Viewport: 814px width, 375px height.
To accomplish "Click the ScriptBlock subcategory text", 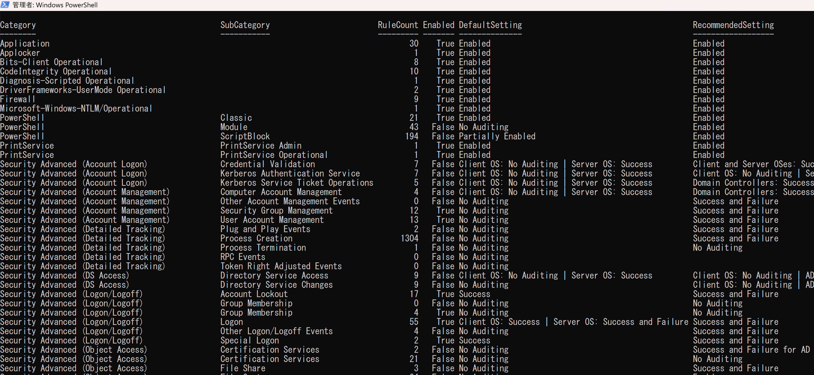I will tap(245, 136).
